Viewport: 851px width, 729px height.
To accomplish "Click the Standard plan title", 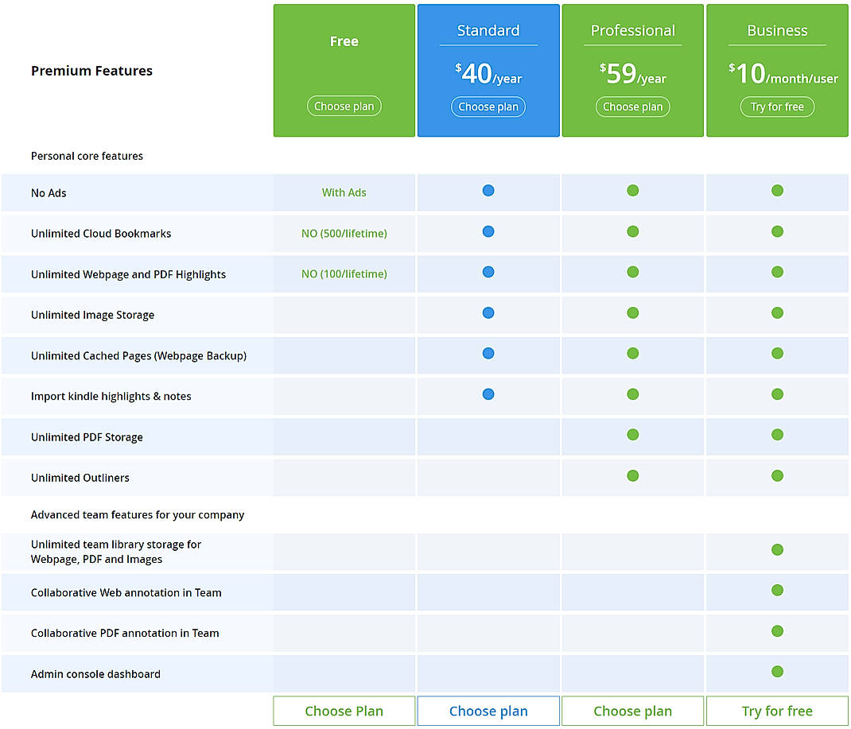I will click(x=488, y=30).
